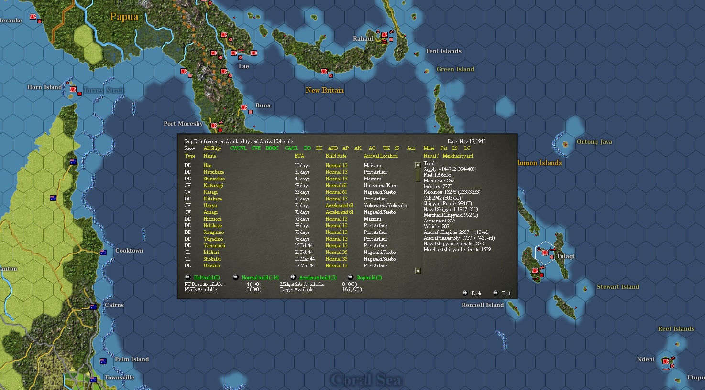Toggle the DE ship type filter
This screenshot has width=705, height=390.
(x=319, y=148)
